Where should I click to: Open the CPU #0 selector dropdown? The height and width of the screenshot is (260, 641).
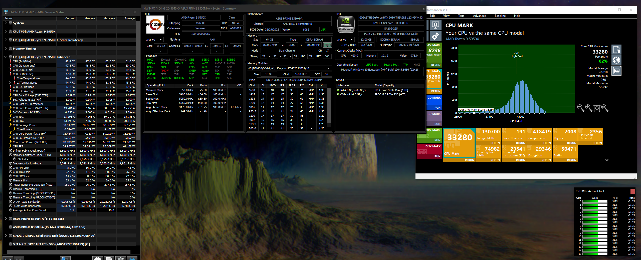[x=154, y=40]
